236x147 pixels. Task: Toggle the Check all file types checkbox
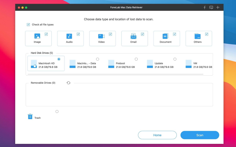28,24
